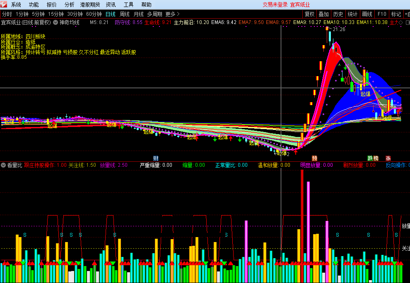Image resolution: width=410 pixels, height=283 pixels.
Task: Select the 15分钟 period tab
Action: point(55,14)
